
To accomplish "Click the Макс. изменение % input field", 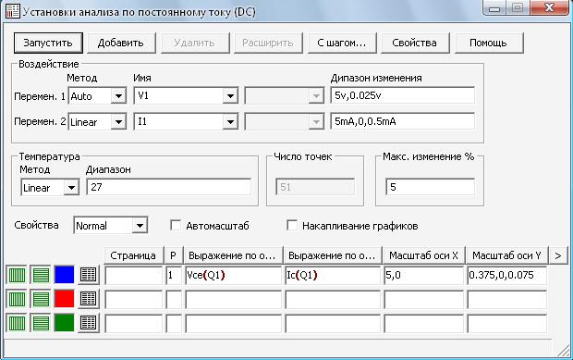I will coord(430,187).
